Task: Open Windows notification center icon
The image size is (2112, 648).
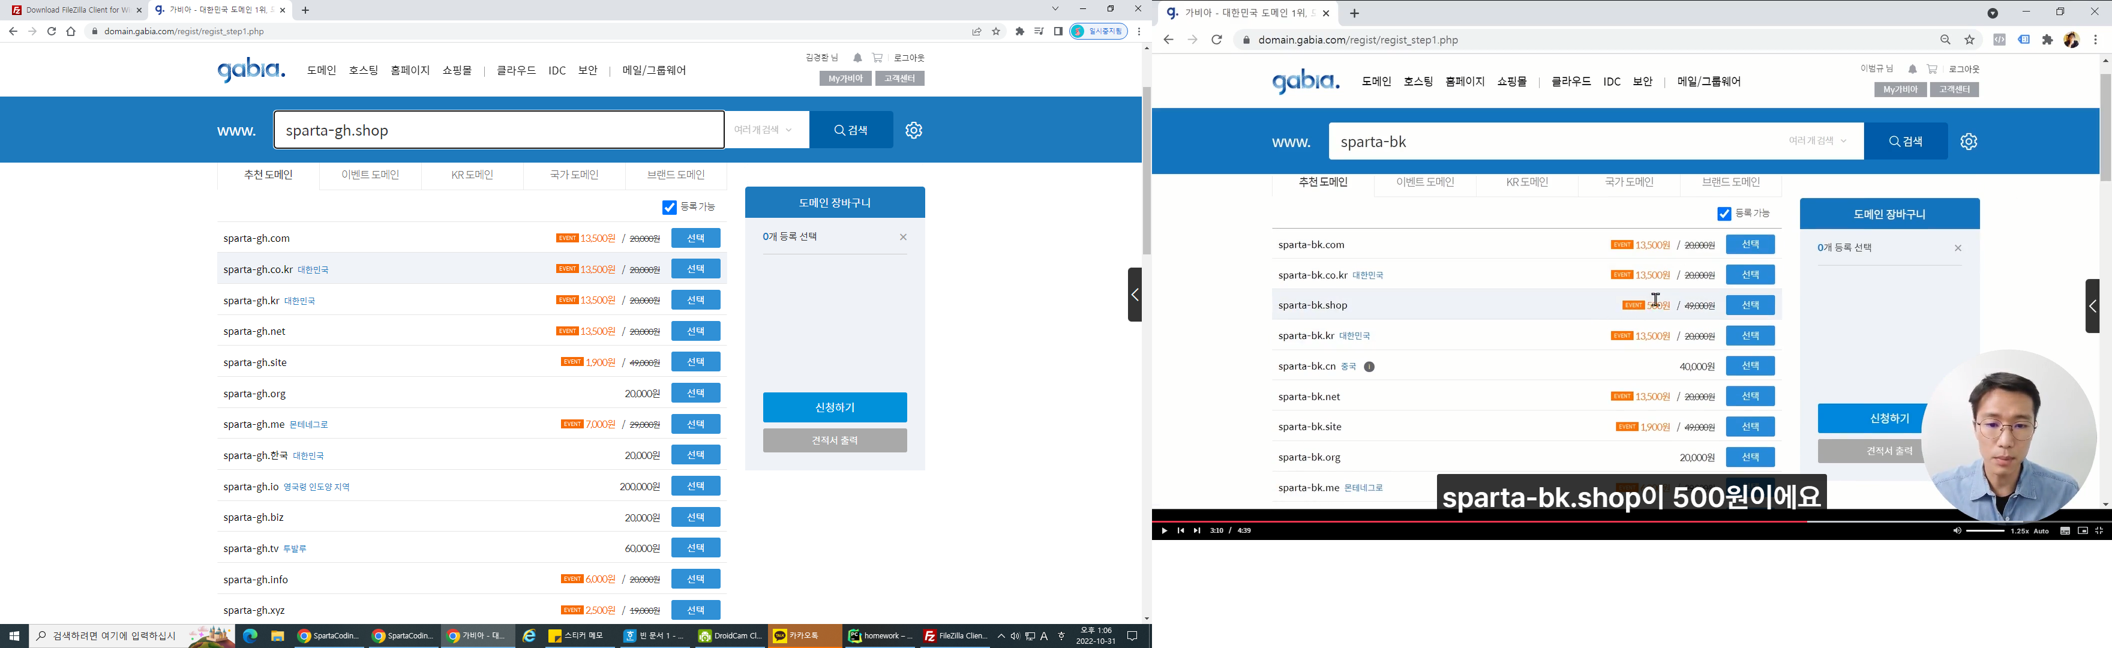Action: 1132,635
